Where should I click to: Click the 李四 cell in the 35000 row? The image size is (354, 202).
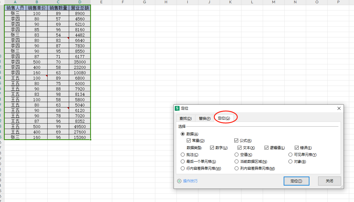tap(15, 62)
